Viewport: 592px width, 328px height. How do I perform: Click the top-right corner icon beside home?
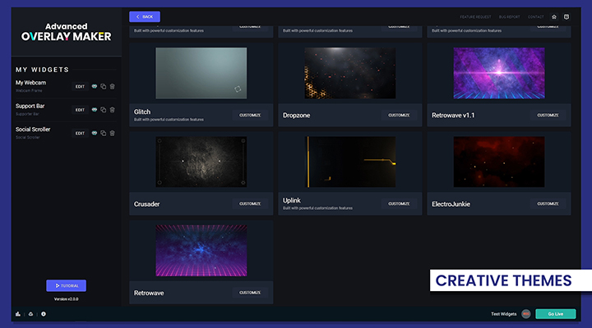(566, 16)
